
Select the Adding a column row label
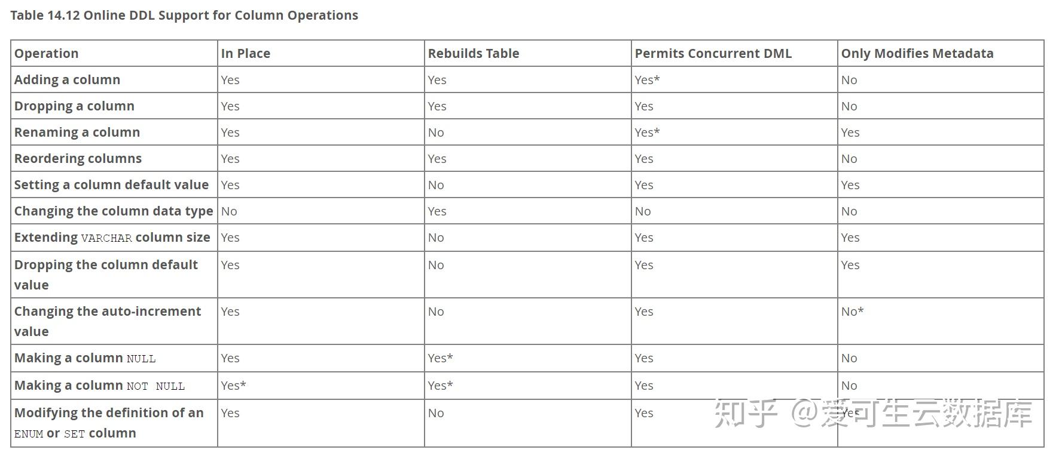click(x=68, y=79)
